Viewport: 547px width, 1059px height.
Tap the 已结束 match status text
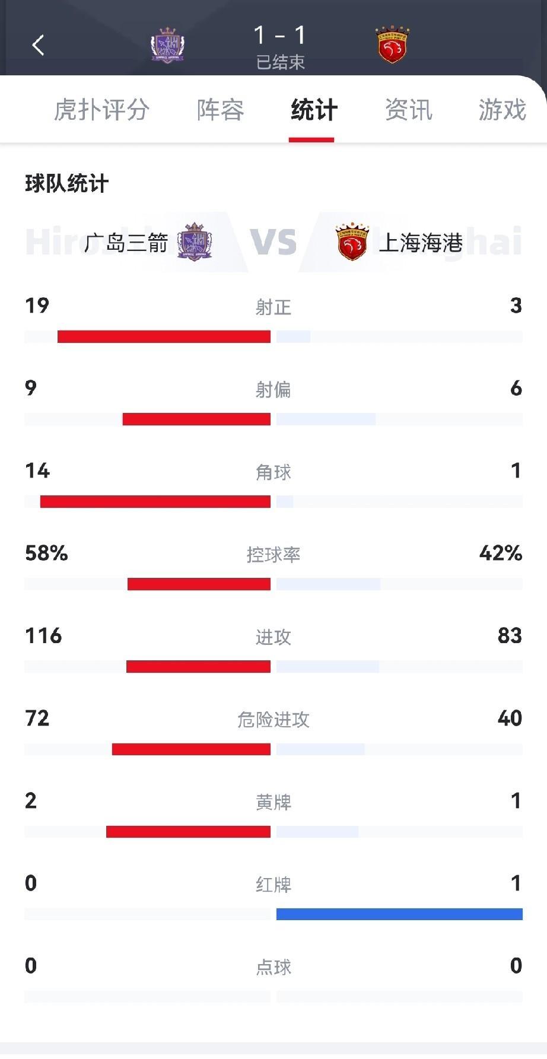[281, 62]
